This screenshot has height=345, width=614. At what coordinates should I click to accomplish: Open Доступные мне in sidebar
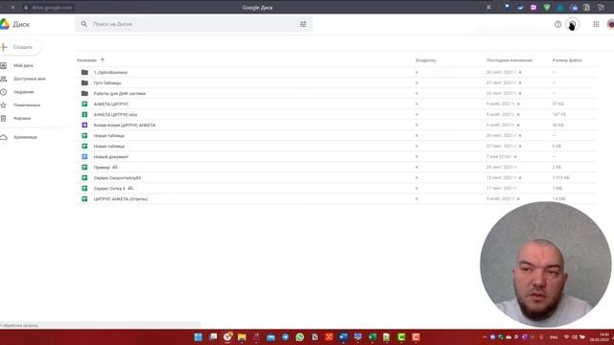click(30, 79)
